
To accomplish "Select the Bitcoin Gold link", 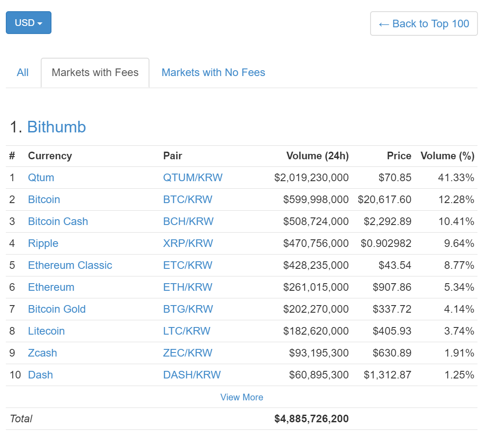I will (x=56, y=309).
